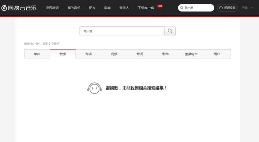Click the 视频投稿 button
The width and height of the screenshot is (259, 142).
click(227, 8)
